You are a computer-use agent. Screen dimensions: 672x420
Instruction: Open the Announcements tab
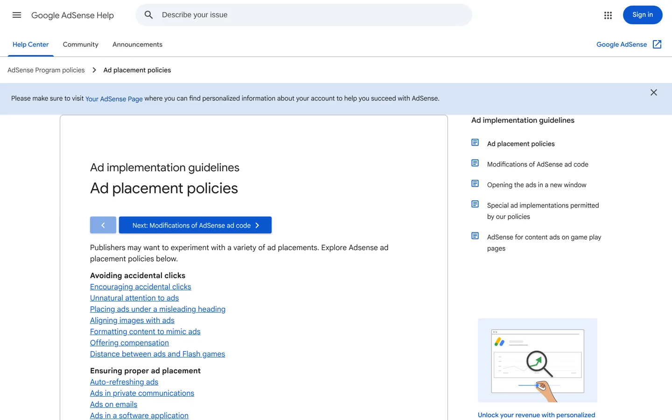click(x=138, y=44)
